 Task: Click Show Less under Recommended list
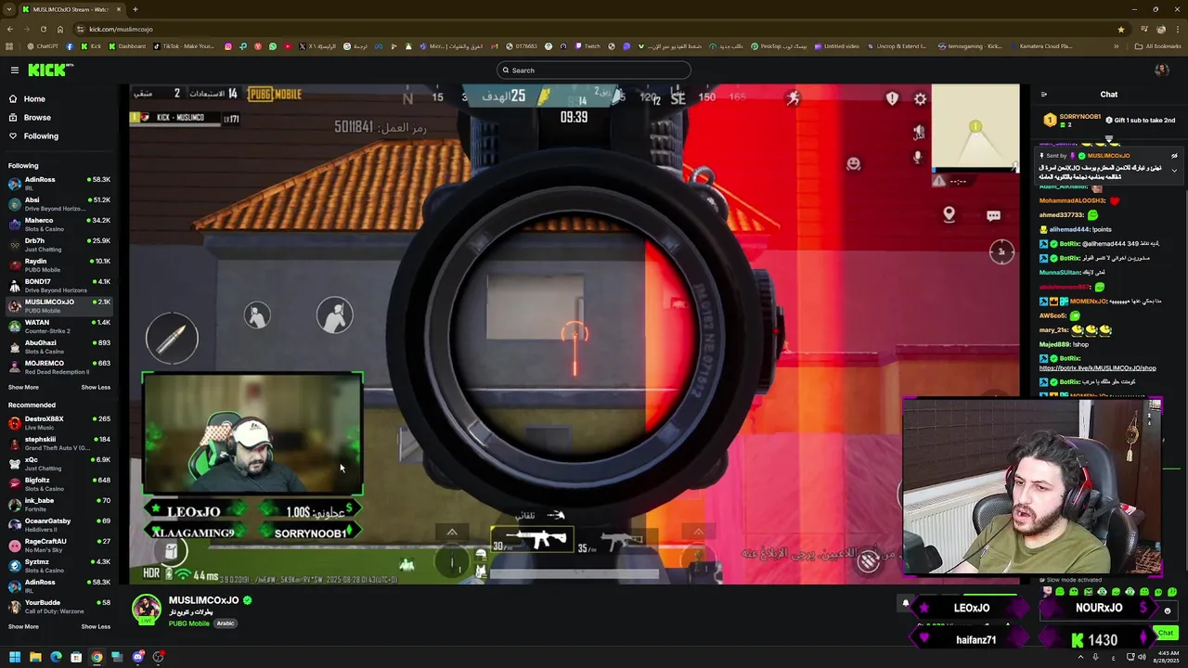click(x=96, y=627)
